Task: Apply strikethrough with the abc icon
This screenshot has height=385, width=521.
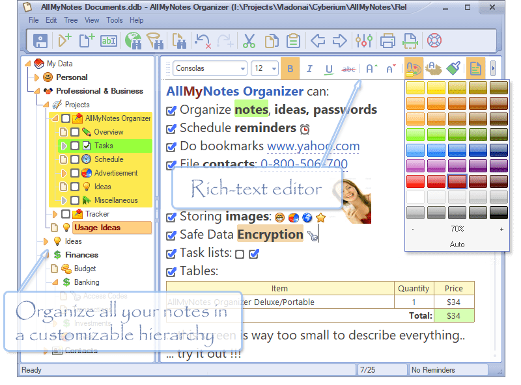Action: pos(349,68)
